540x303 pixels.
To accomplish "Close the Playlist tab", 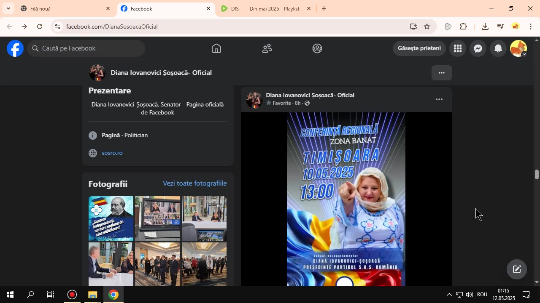I will [309, 8].
